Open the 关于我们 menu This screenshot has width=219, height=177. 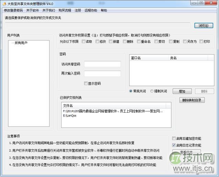tap(49, 10)
